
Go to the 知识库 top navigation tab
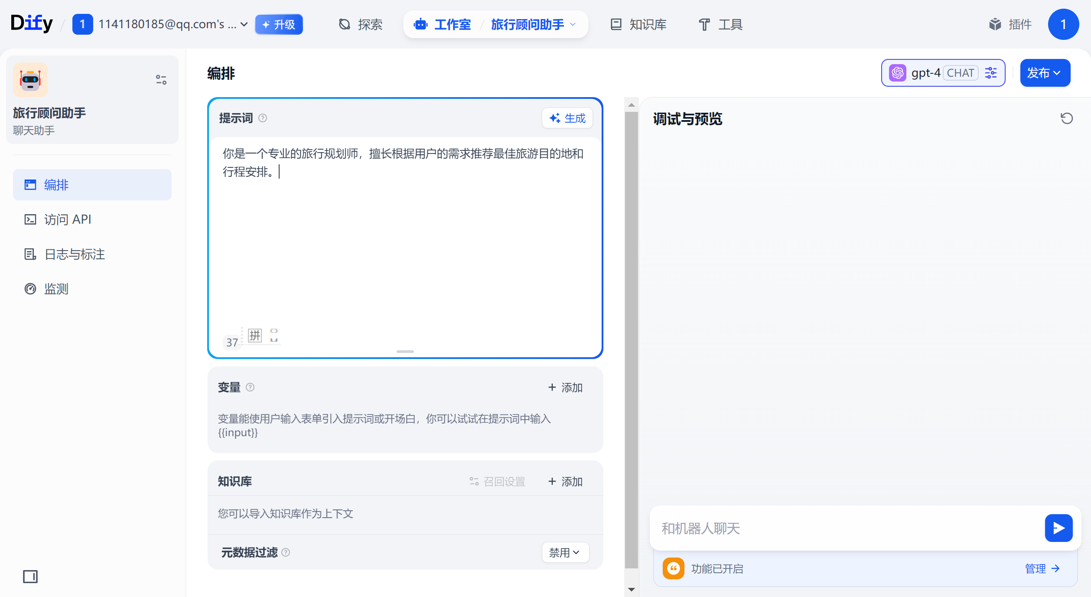pos(638,24)
